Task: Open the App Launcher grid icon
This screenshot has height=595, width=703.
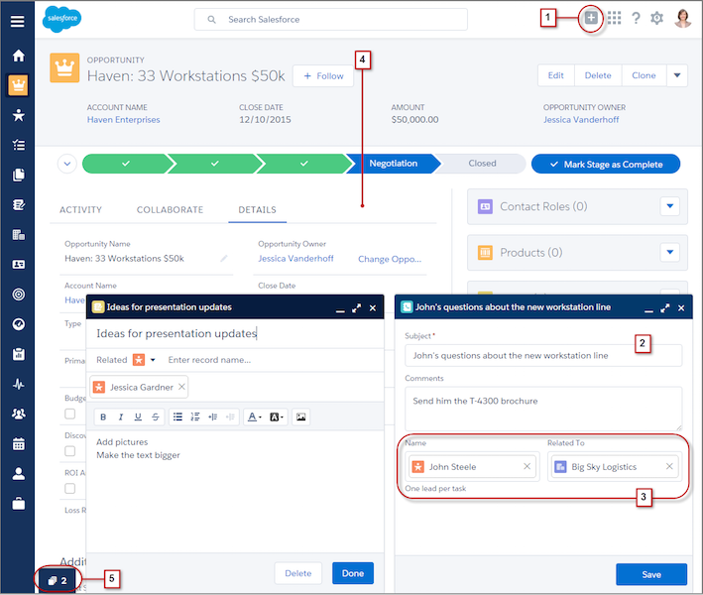Action: pyautogui.click(x=614, y=19)
